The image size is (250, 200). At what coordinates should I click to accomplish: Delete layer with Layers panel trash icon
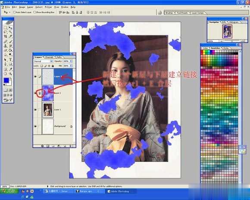71,146
